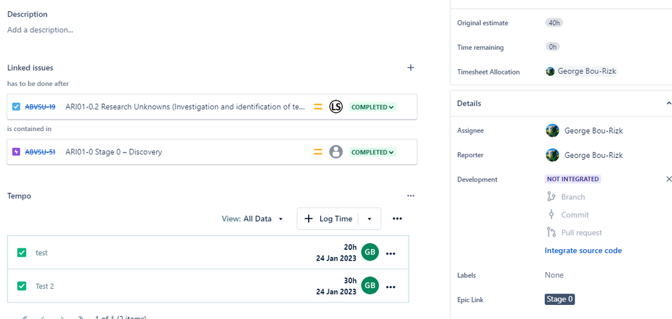Screen dimensions: 672x319
Task: Click the GB avatar on 'test' worklog
Action: click(x=369, y=253)
